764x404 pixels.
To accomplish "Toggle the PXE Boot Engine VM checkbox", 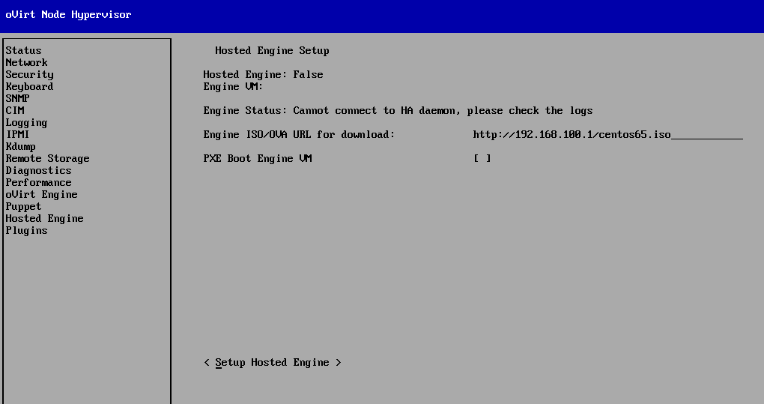I will (x=482, y=158).
